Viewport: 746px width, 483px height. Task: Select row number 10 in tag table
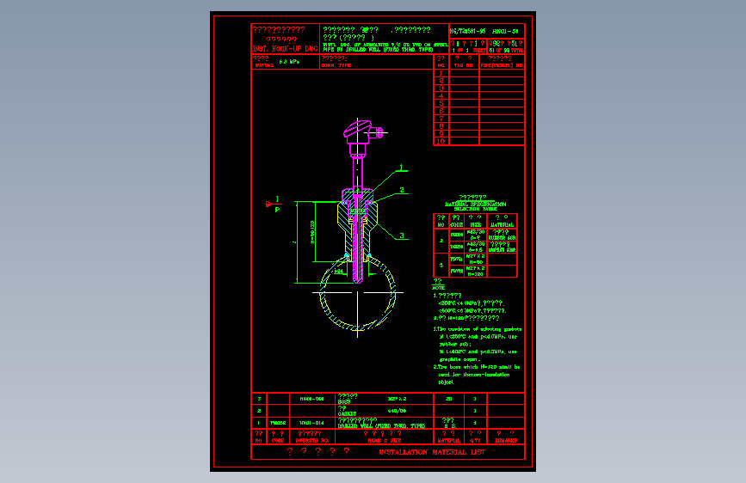click(441, 141)
